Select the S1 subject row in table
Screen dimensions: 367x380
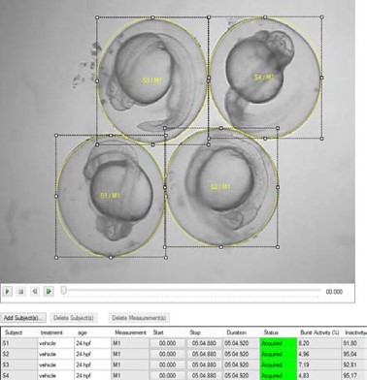[183, 343]
